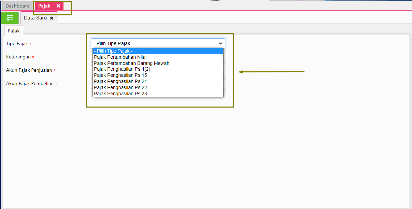
Task: Pick Pajak Penghasilan Ps.21 from list
Action: coord(120,81)
